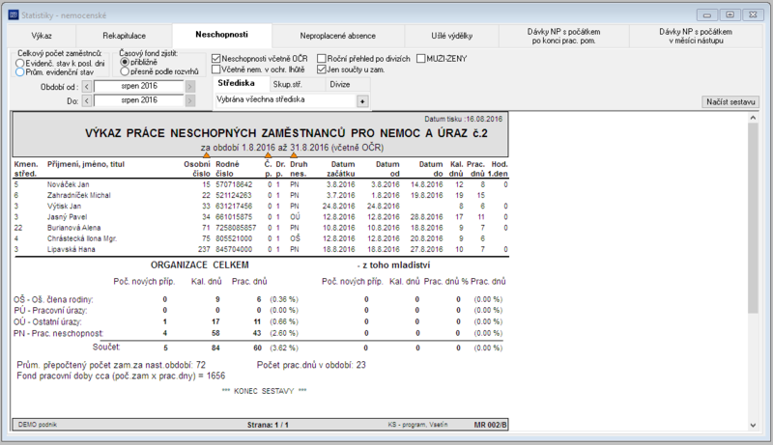
Task: Click PN - Prac. neschopnost summary label
Action: click(x=58, y=333)
